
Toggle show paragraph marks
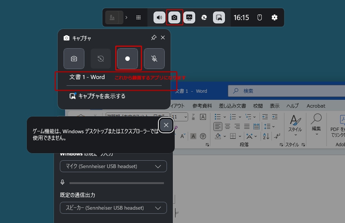[x=277, y=136]
